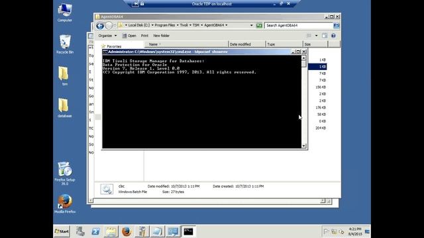The image size is (424, 238).
Task: Open recent pages dropdown next to Forward
Action: (115, 25)
